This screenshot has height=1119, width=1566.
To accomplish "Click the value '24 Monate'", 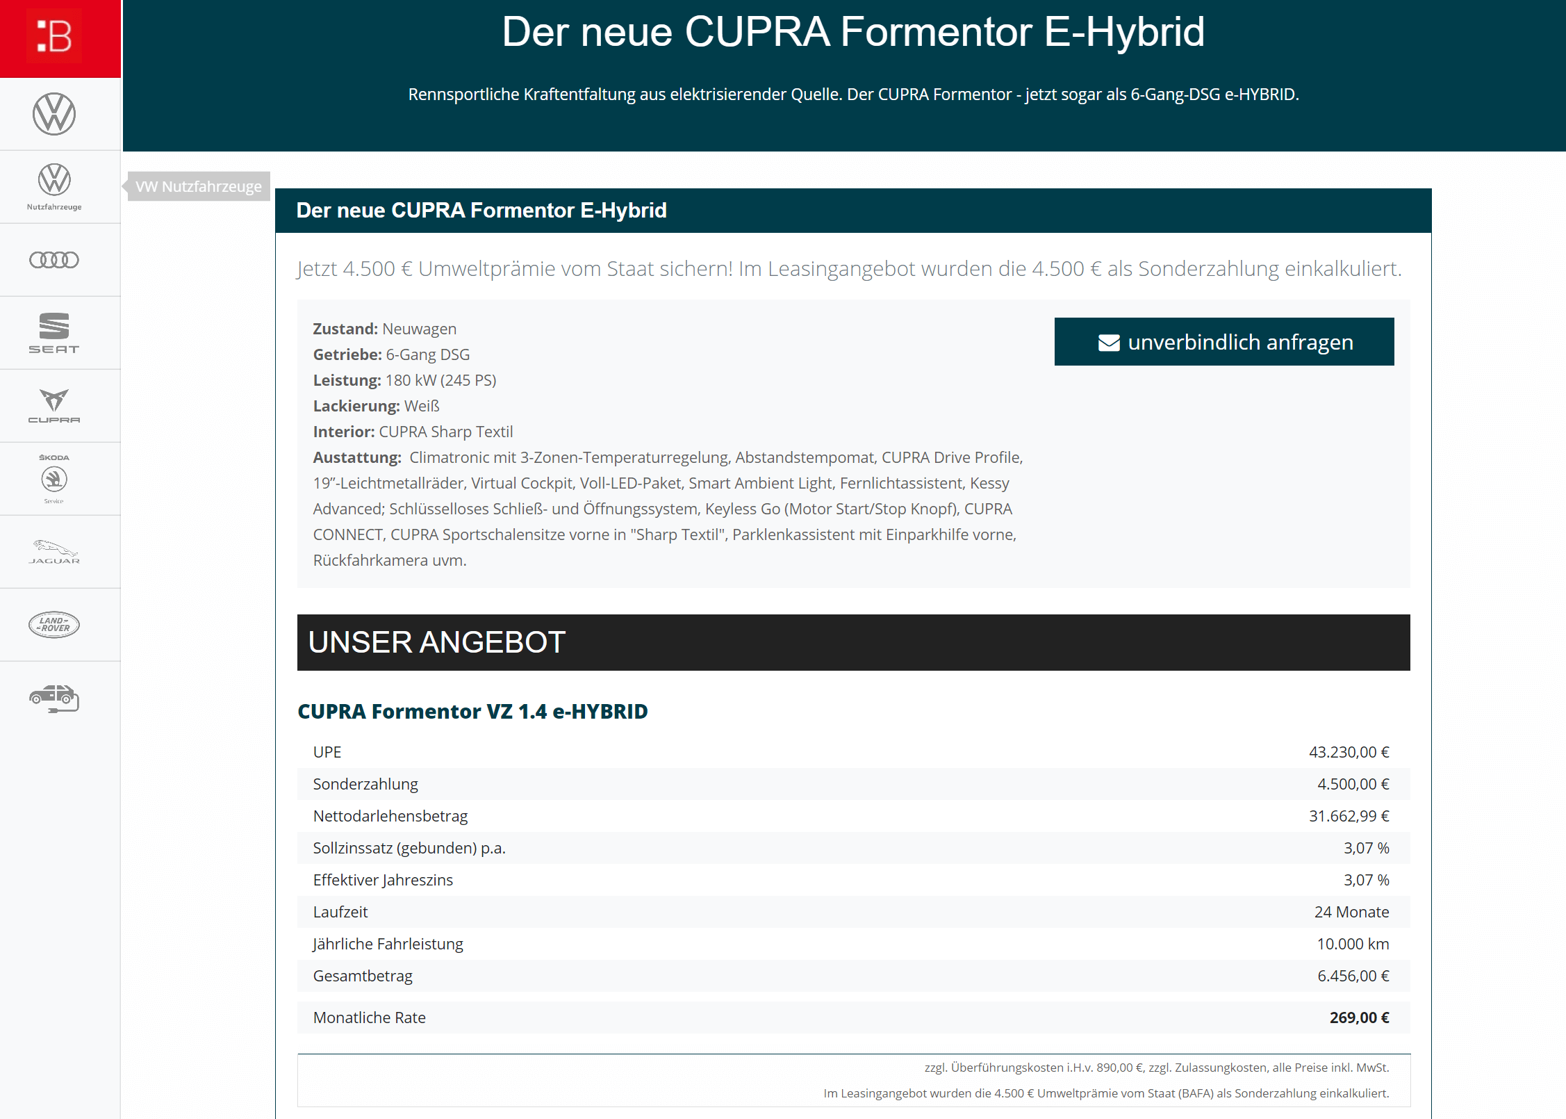I will (x=1351, y=912).
